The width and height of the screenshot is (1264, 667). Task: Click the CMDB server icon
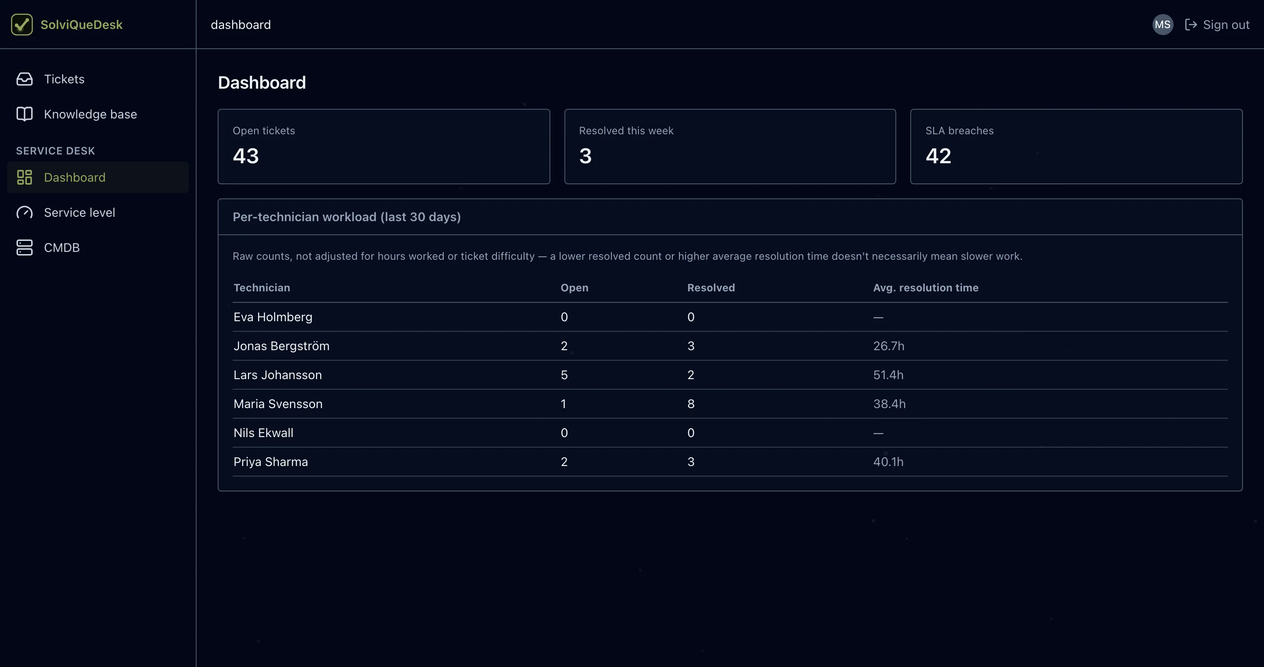[25, 247]
